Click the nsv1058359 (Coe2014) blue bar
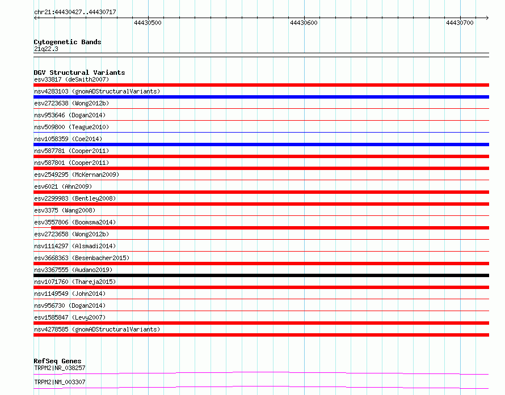The image size is (505, 395). pos(261,145)
